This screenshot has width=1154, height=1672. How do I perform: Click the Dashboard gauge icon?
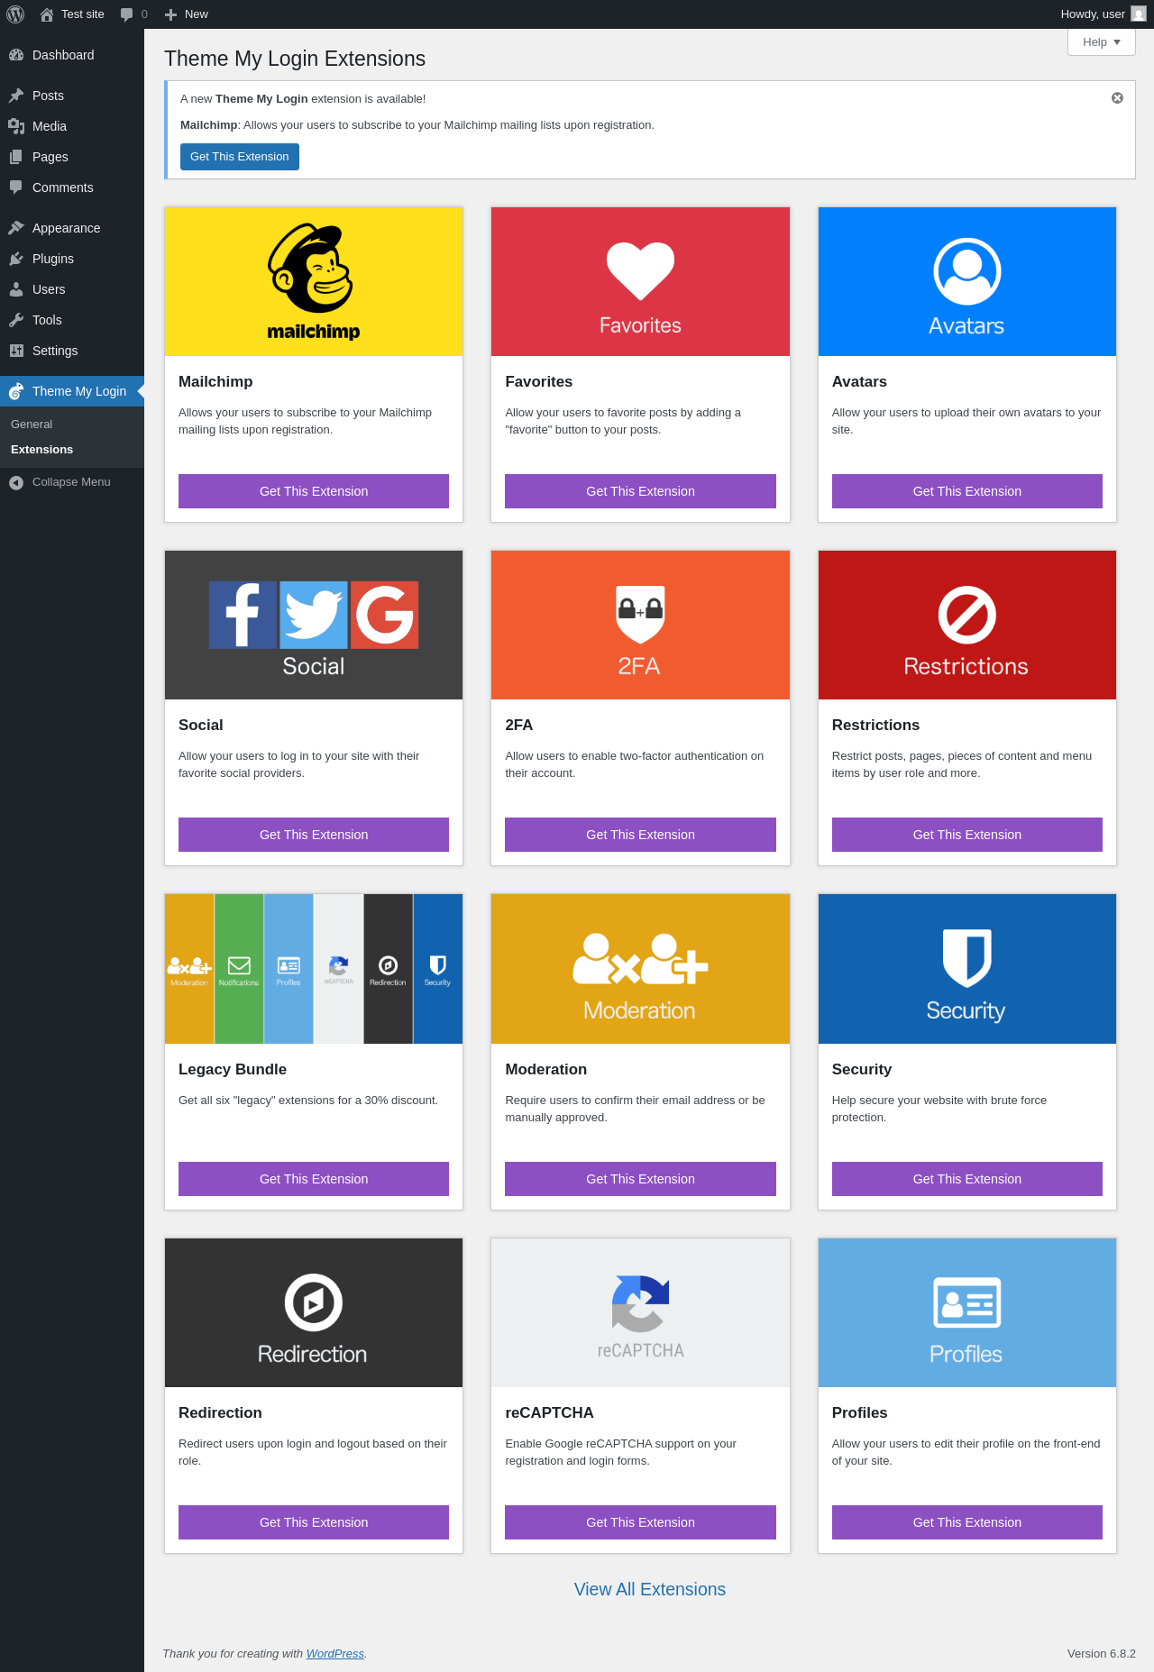click(x=16, y=55)
